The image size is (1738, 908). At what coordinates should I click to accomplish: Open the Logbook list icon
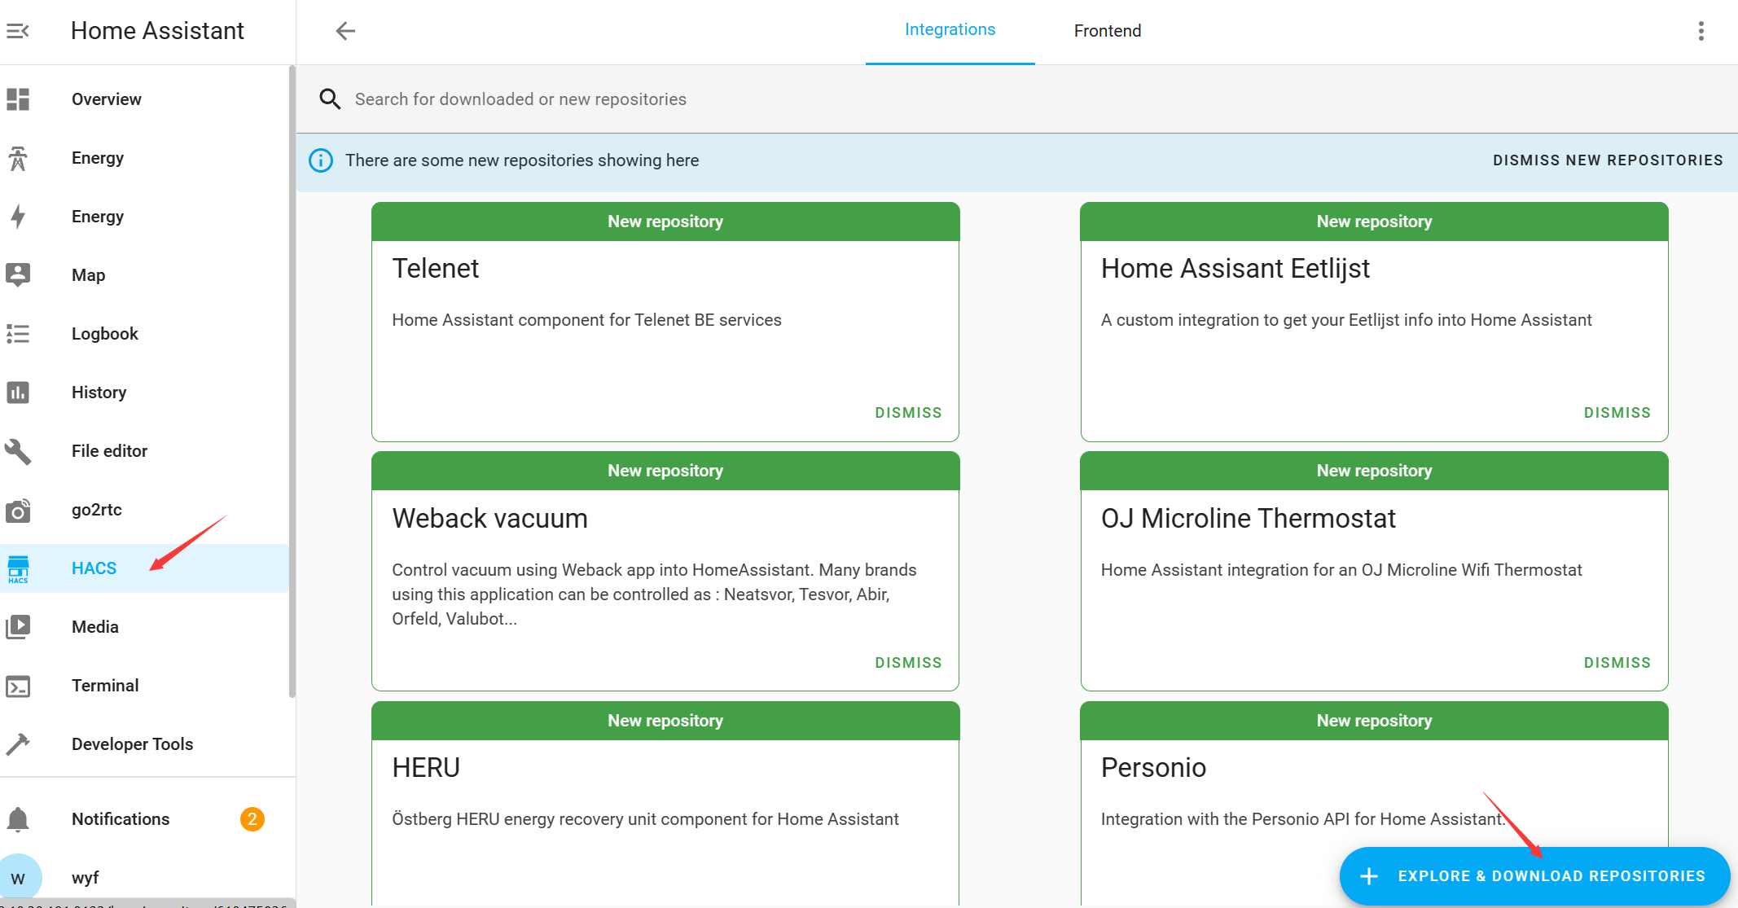click(x=18, y=334)
